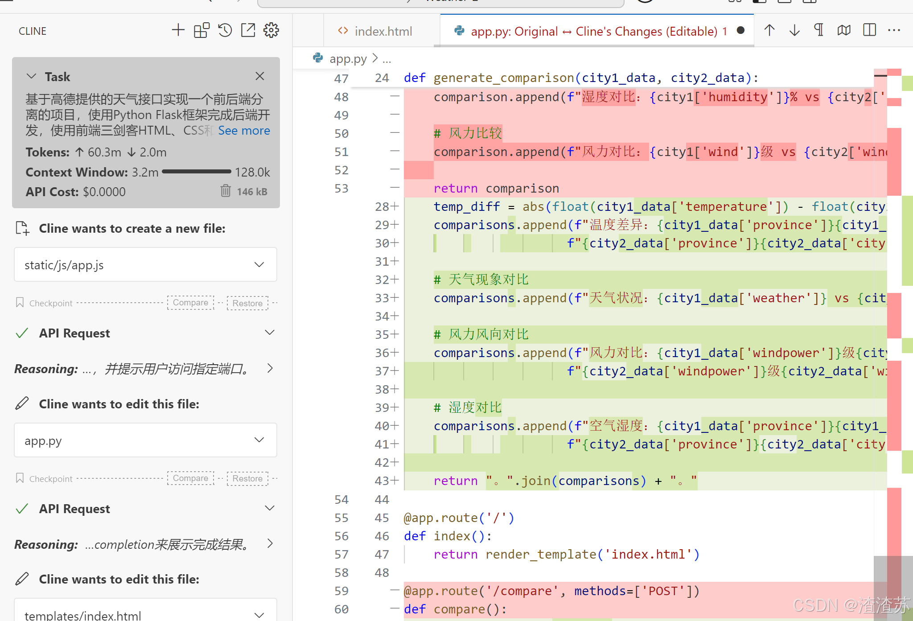913x621 pixels.
Task: Pop Cline out into the editor
Action: [x=248, y=30]
